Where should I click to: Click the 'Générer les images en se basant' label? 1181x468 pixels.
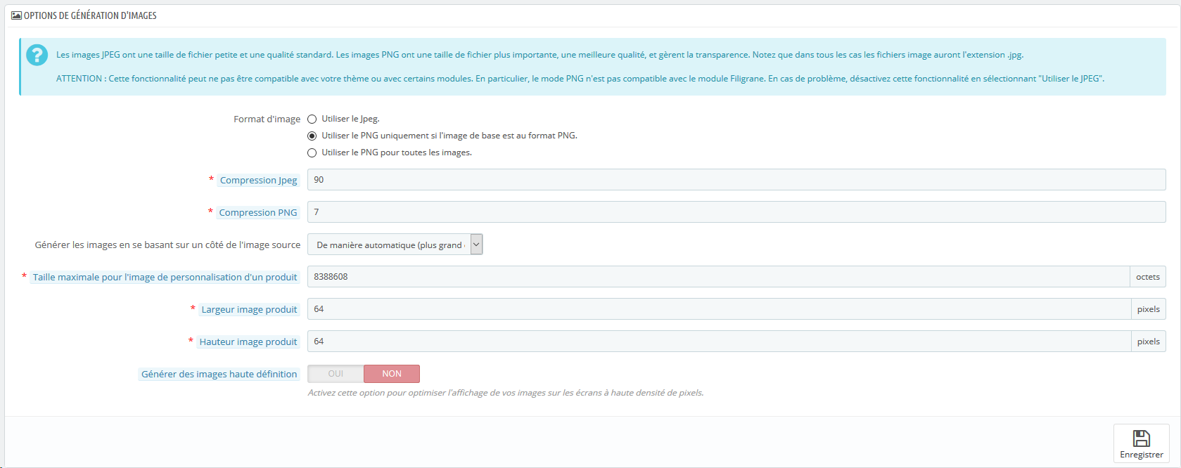pos(167,245)
